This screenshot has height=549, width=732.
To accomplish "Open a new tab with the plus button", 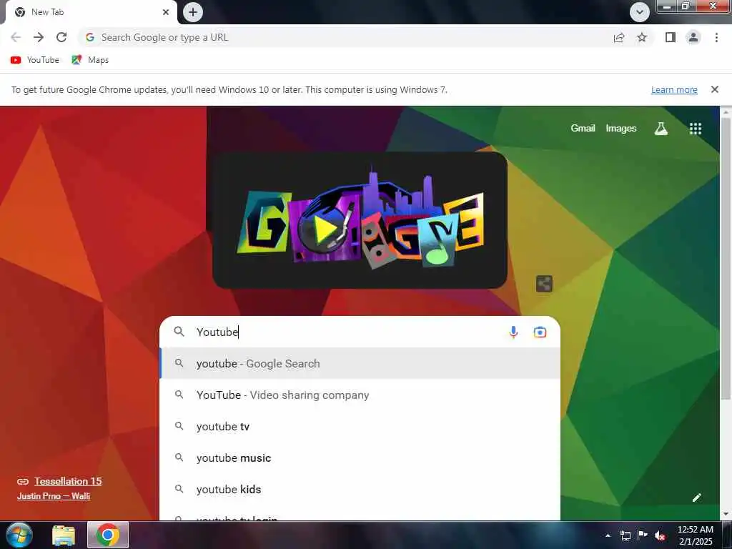I will click(193, 12).
